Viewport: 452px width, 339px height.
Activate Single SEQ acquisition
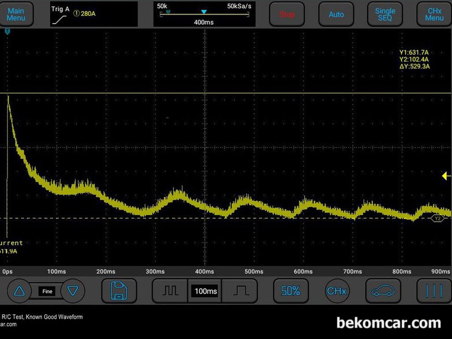(x=385, y=14)
